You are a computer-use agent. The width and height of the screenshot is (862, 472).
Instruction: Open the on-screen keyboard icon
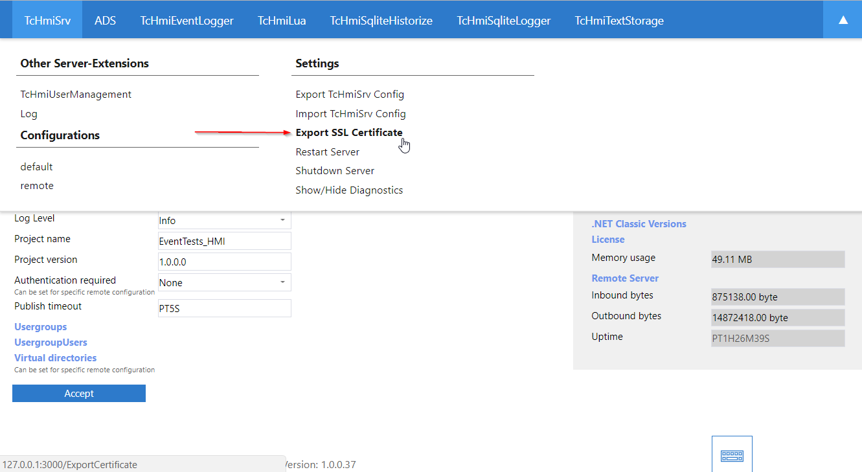click(x=732, y=456)
